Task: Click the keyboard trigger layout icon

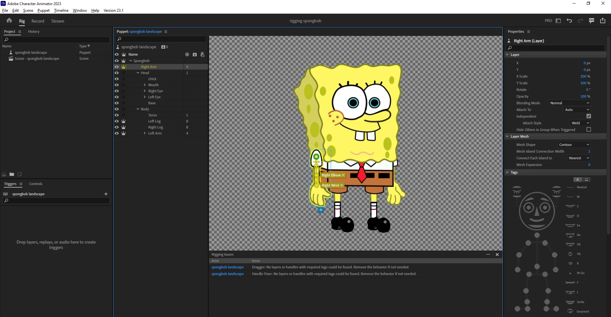Action: tap(5, 194)
